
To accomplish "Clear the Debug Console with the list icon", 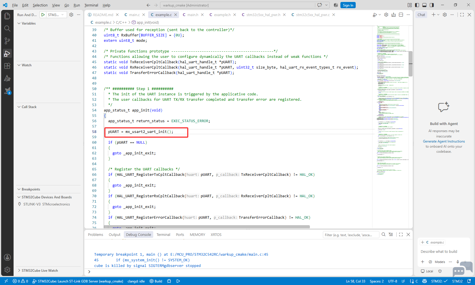I will tap(391, 234).
